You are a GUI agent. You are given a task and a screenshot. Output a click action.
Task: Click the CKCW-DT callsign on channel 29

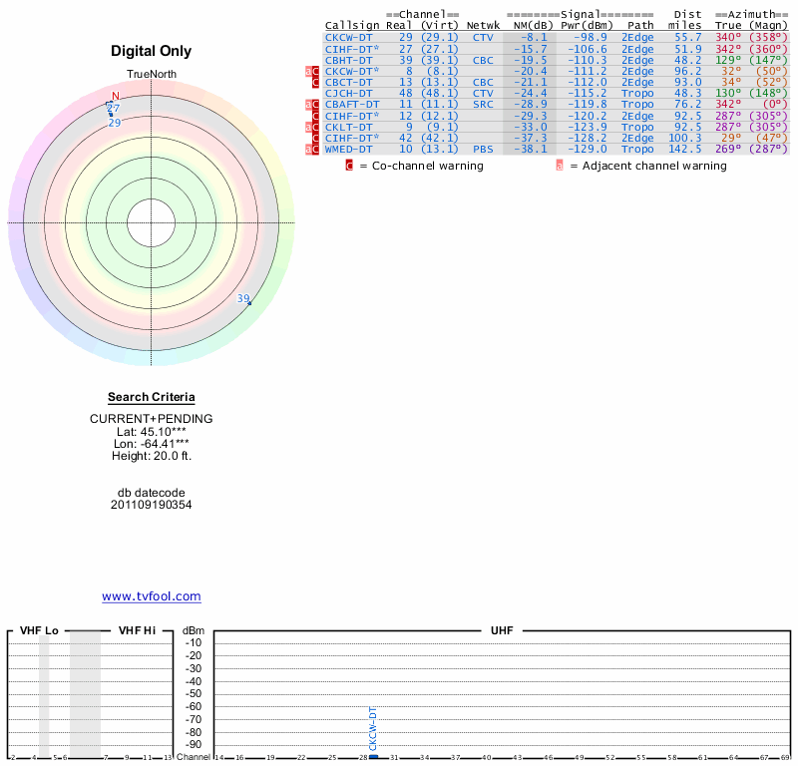point(349,37)
